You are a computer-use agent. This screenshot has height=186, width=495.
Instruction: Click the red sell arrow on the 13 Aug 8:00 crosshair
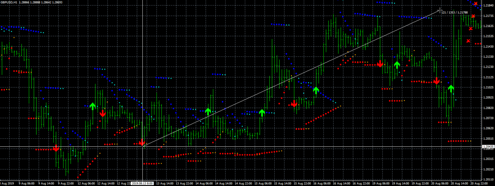[142, 143]
